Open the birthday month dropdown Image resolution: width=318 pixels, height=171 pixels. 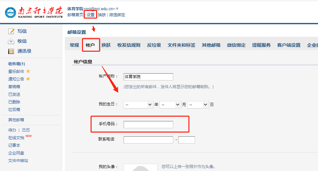(170, 104)
